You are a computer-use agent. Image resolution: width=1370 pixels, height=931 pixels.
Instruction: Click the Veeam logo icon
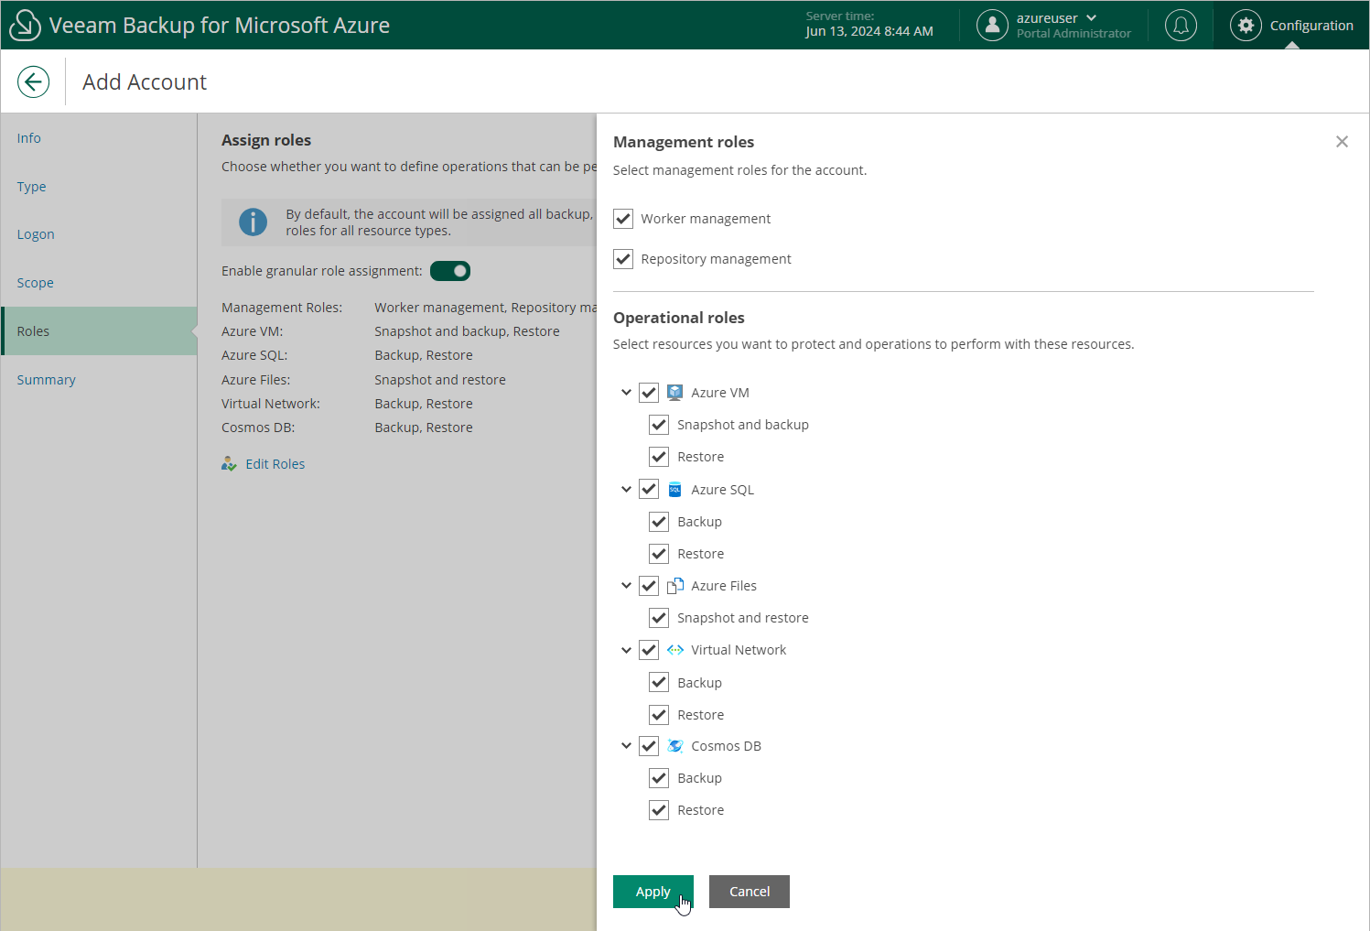[x=25, y=25]
